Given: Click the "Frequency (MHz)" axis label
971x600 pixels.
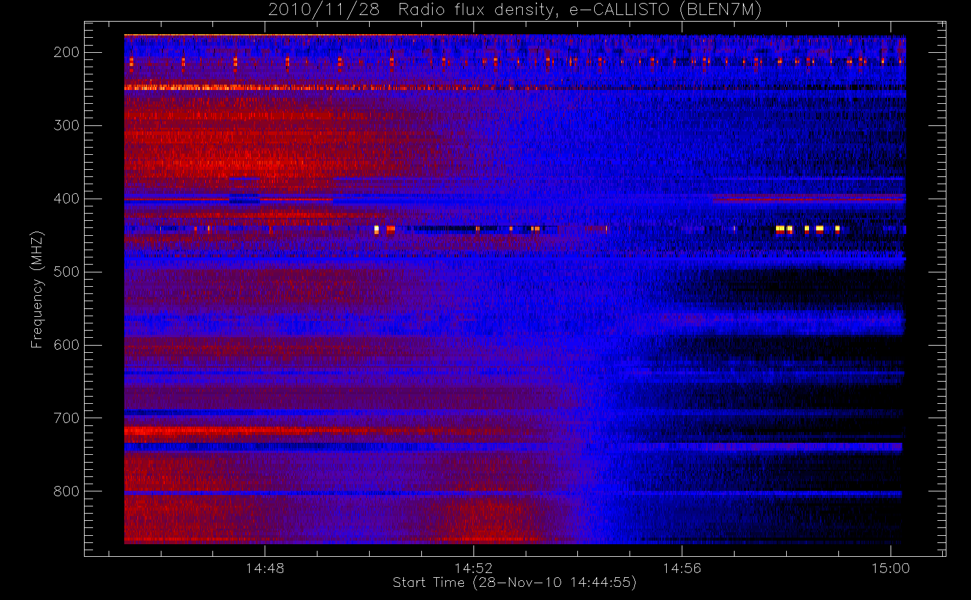Looking at the screenshot, I should pos(37,289).
